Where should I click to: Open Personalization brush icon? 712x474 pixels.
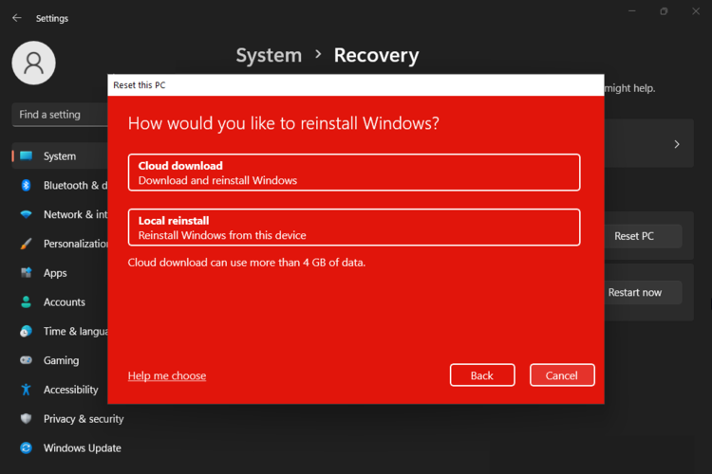26,244
